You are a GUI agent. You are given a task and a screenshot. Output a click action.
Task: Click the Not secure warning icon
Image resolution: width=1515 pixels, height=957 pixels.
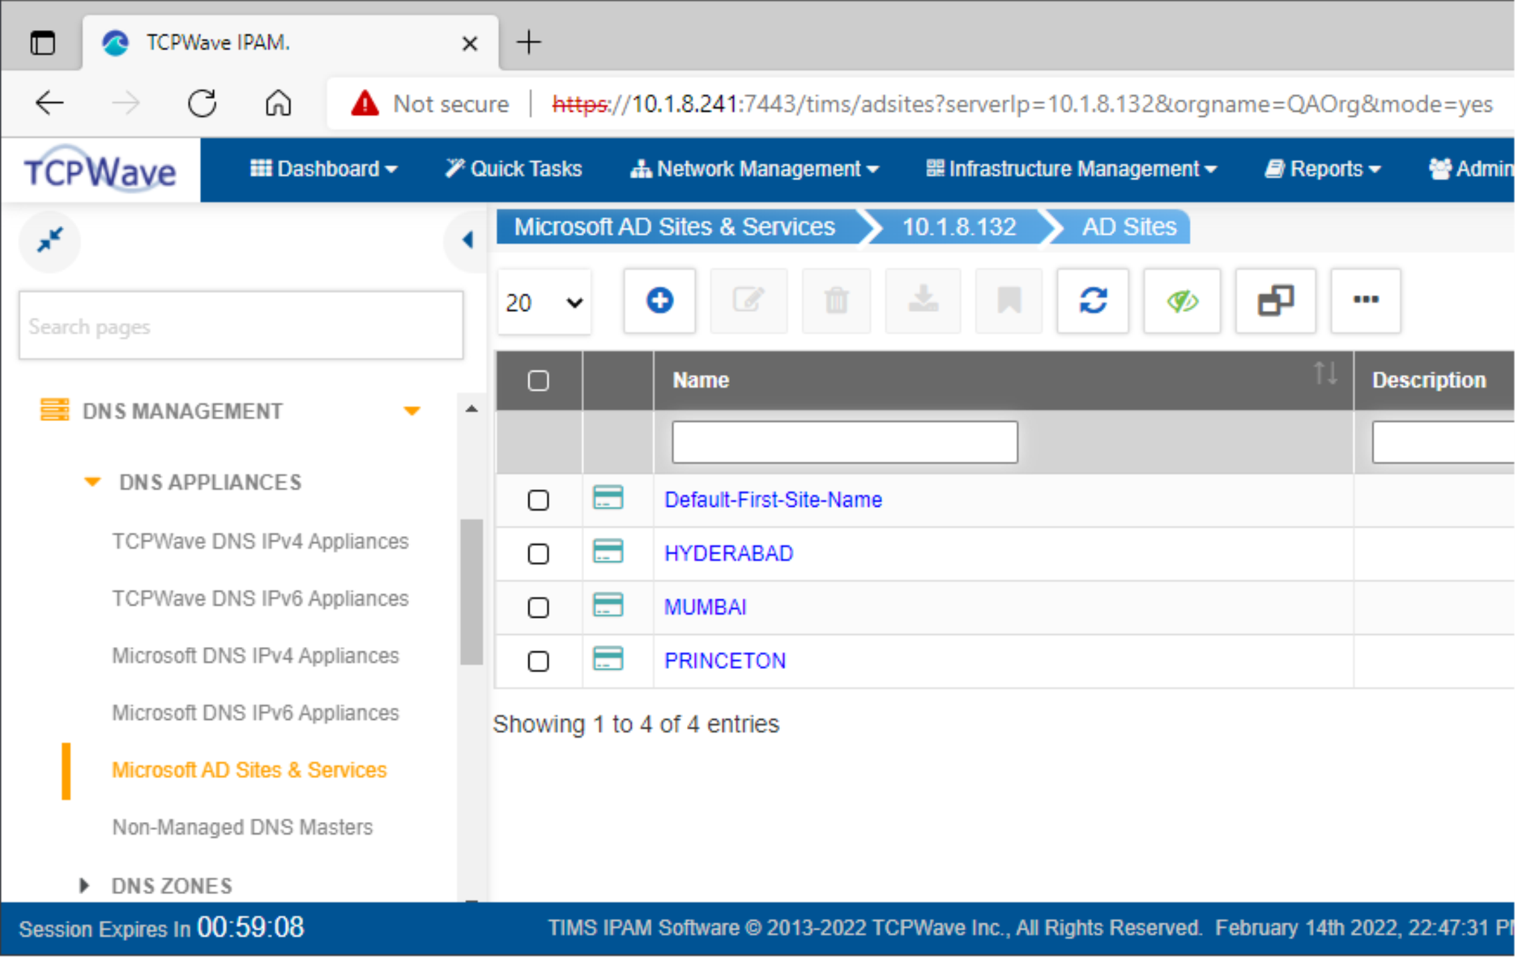(x=365, y=104)
